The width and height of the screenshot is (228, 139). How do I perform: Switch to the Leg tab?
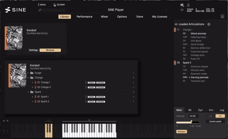222,110
